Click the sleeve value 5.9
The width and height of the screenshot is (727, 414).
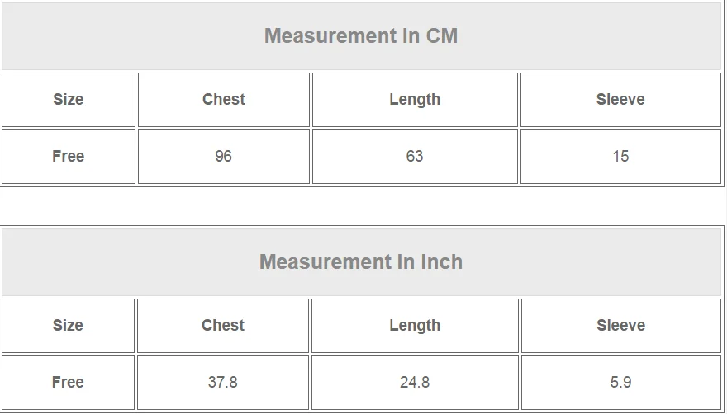(620, 383)
